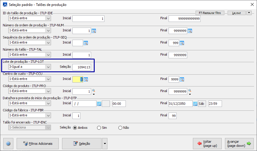Viewport: 257px width, 151px height.
Task: Select the Ambos radio option
Action: pos(75,128)
